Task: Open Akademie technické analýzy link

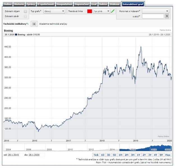Action: (x=53, y=24)
